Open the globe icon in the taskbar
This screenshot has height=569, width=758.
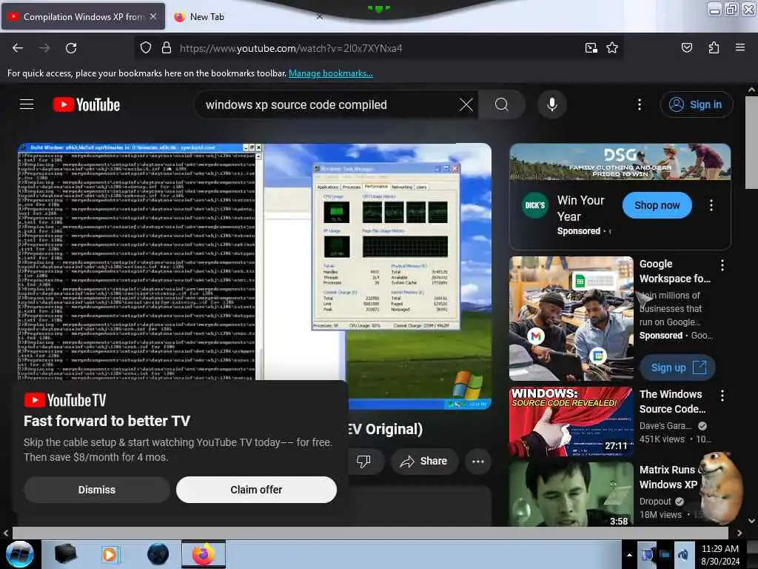pyautogui.click(x=158, y=554)
